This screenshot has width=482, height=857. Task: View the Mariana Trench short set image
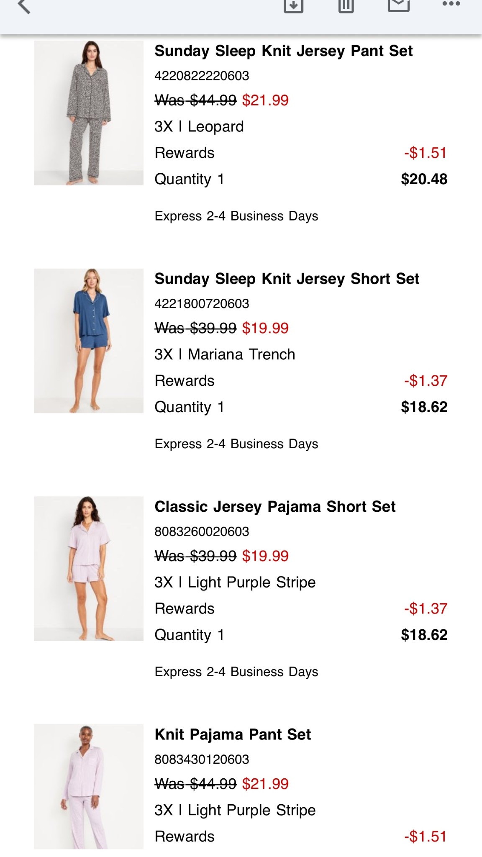(88, 341)
